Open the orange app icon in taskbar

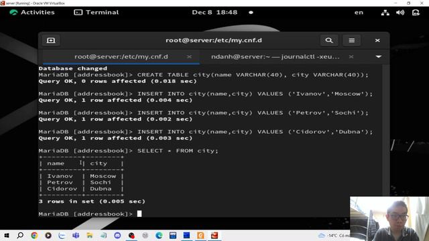click(200, 235)
